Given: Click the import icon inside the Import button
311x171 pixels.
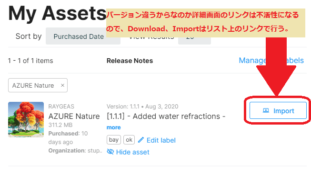Looking at the screenshot, I should 266,110.
